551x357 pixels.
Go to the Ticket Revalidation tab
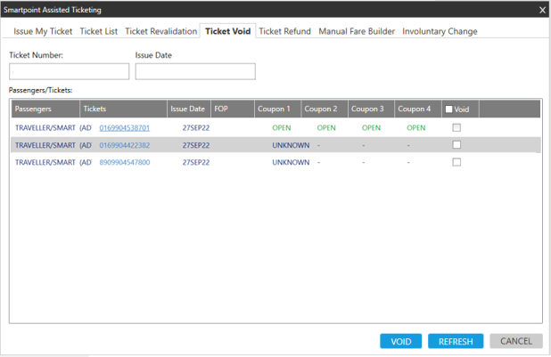[160, 31]
